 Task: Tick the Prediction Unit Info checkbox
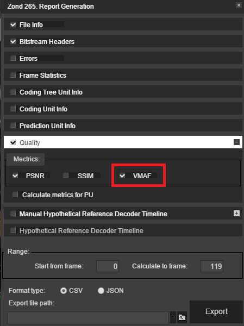point(13,126)
